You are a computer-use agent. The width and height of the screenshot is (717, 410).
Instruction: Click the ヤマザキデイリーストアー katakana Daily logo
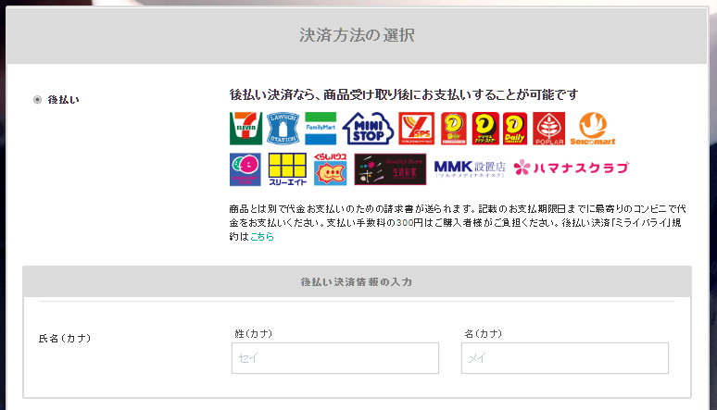tap(485, 129)
